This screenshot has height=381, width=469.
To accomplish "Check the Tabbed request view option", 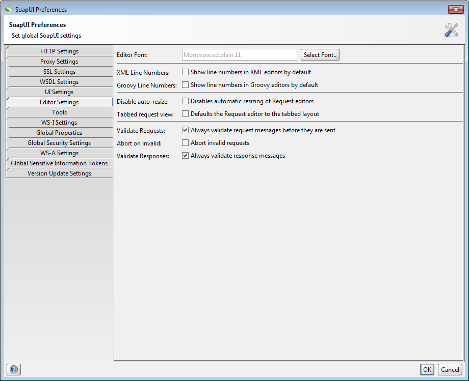I will pyautogui.click(x=186, y=114).
